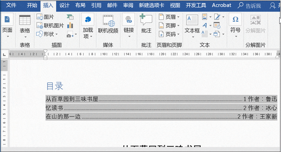The height and width of the screenshot is (152, 281).
Task: Open the screenshot dropdown arrow
Action: tap(76, 34)
